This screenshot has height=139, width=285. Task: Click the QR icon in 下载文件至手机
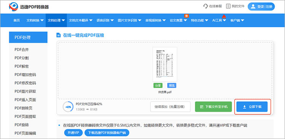201,107
